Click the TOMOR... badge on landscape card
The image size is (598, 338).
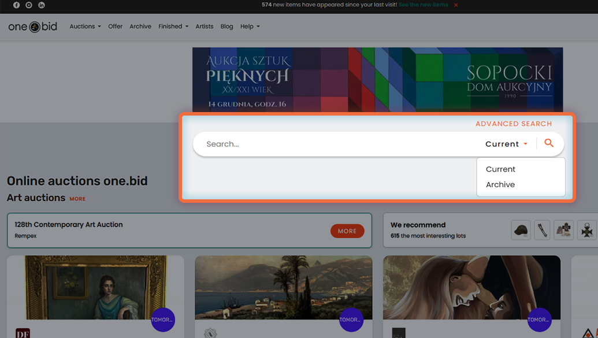click(351, 320)
